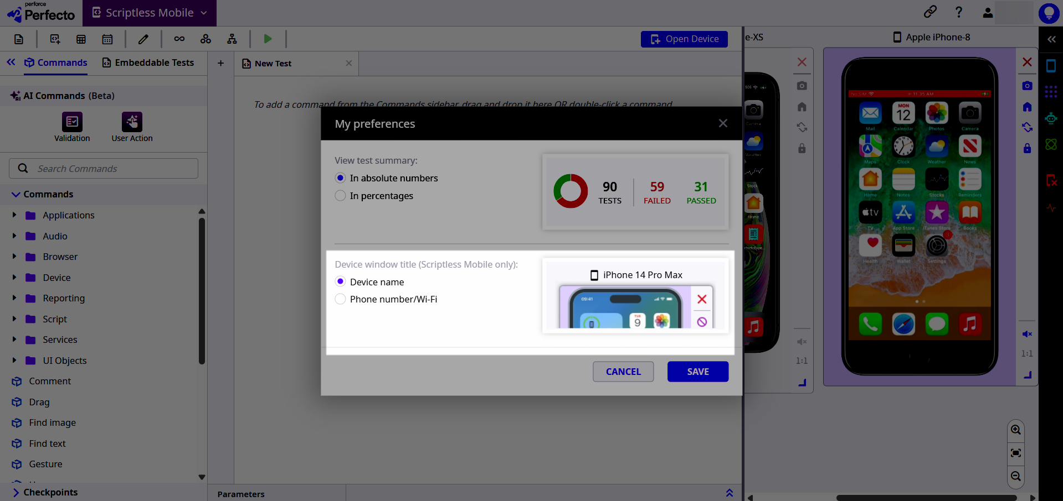Expand Parameters panel with double up arrows
Viewport: 1063px width, 501px height.
pos(730,493)
